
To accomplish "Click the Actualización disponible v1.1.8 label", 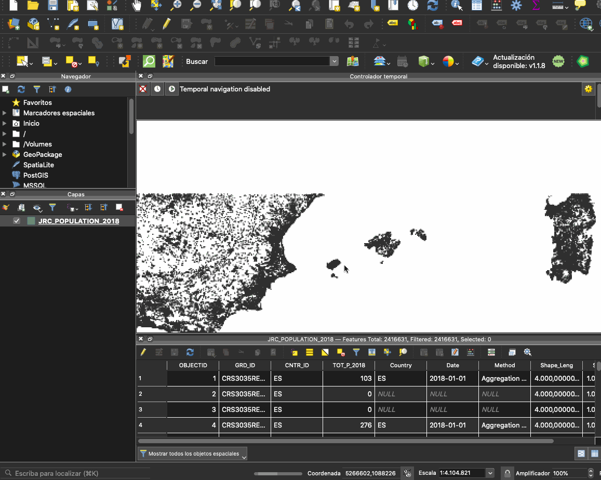I will [x=518, y=62].
